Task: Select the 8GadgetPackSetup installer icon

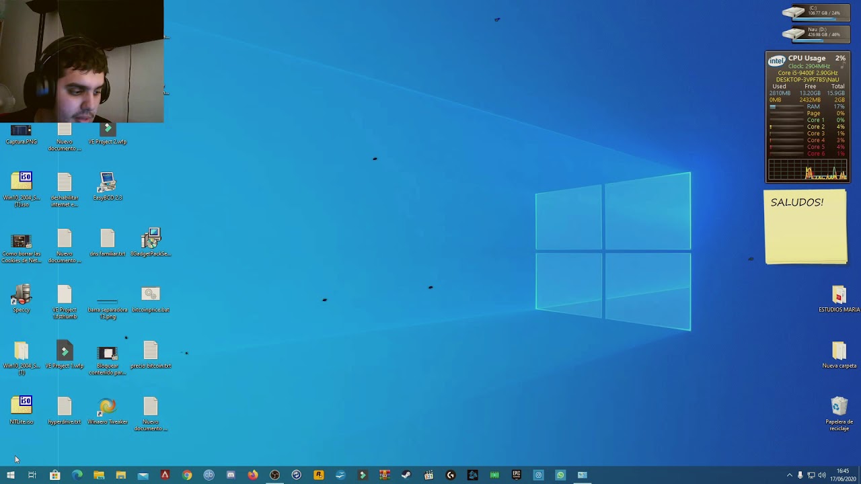Action: 151,243
